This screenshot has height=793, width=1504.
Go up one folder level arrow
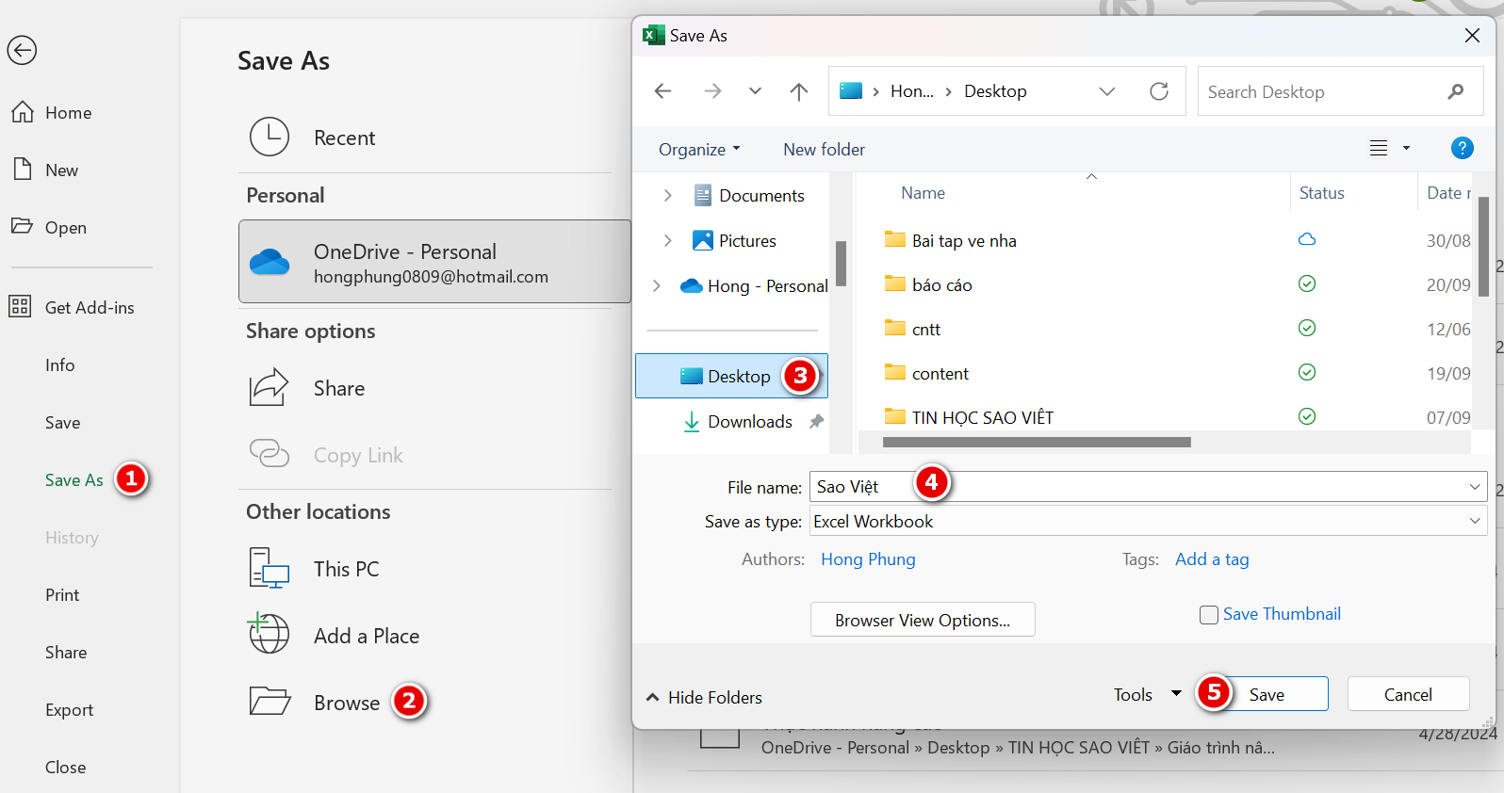pos(798,91)
